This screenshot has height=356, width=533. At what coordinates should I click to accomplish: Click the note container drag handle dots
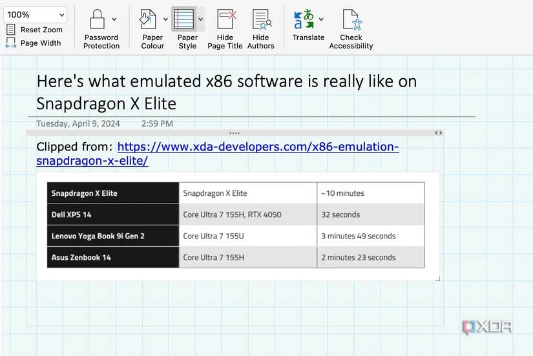coord(235,133)
